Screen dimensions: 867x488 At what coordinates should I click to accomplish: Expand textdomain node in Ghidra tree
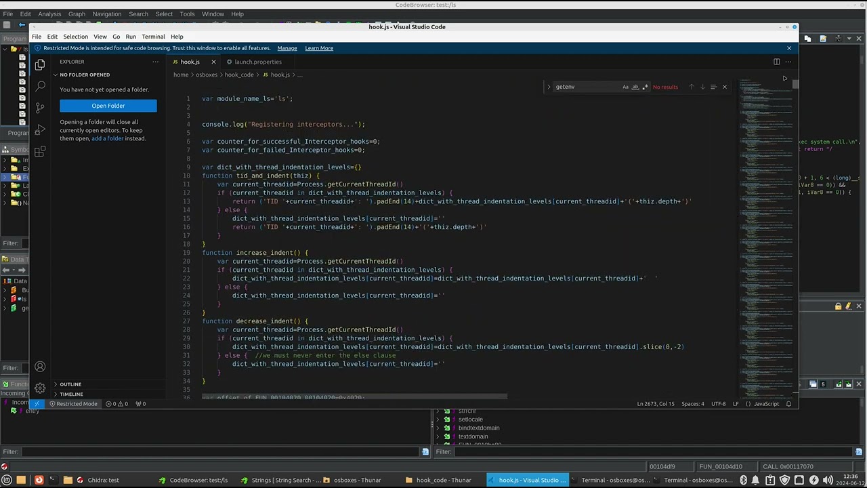coord(438,436)
